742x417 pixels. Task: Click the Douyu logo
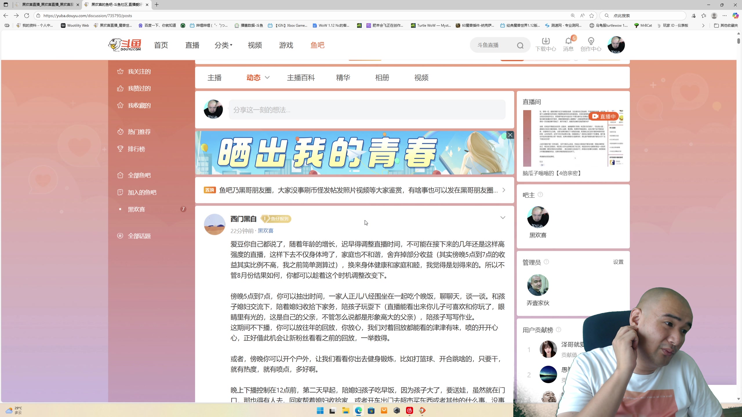pos(125,45)
